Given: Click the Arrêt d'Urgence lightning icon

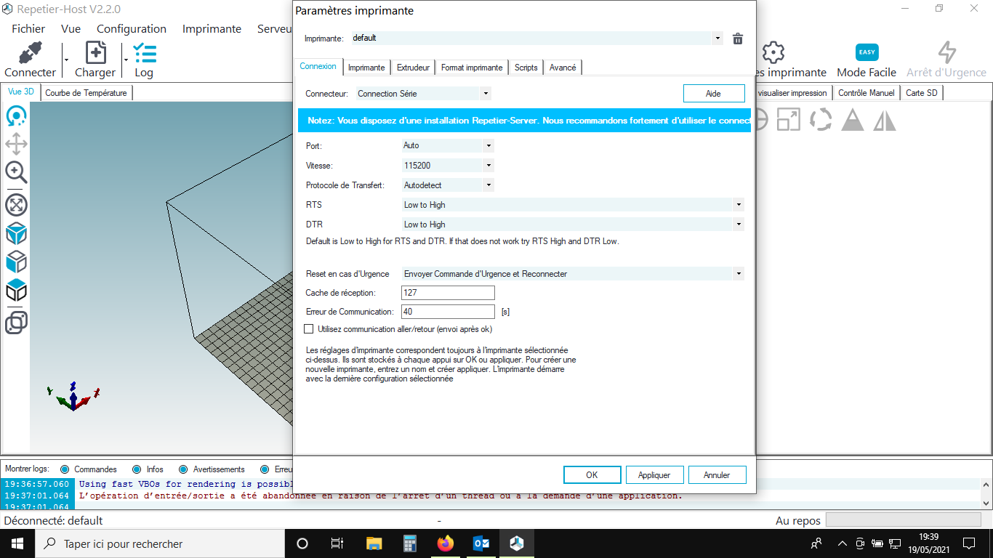Looking at the screenshot, I should (x=946, y=52).
